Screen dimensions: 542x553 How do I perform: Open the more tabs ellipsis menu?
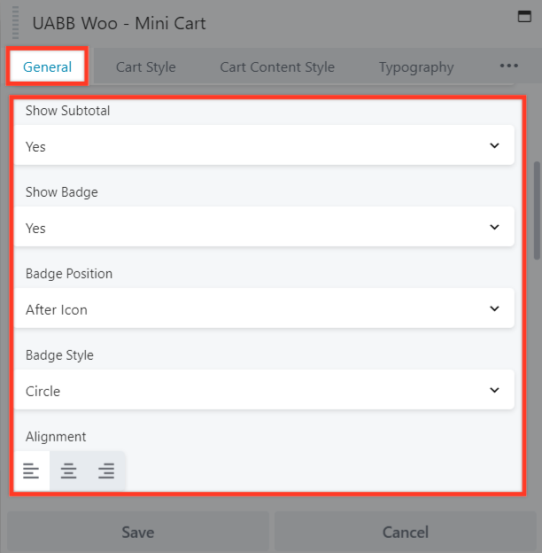[x=508, y=66]
